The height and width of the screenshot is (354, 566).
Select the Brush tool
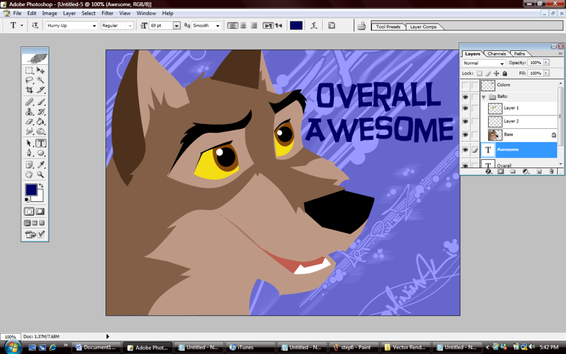(40, 102)
